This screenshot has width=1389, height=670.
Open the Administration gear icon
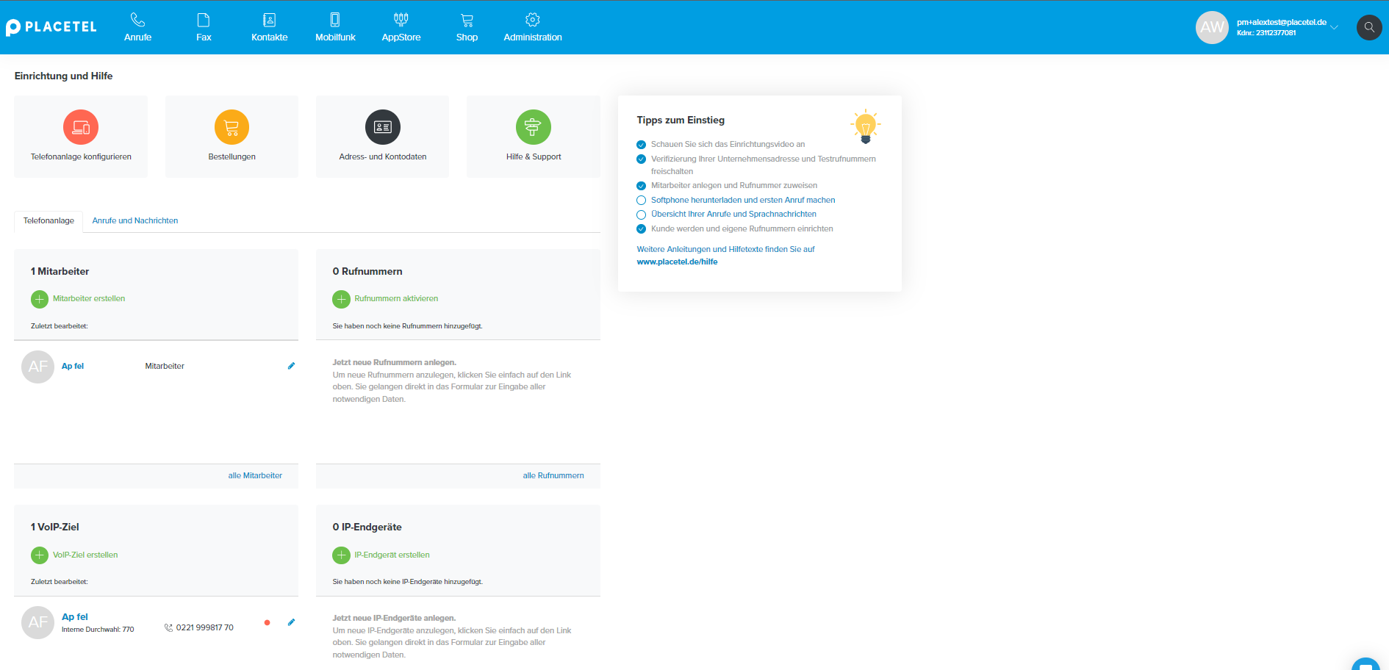pos(533,20)
